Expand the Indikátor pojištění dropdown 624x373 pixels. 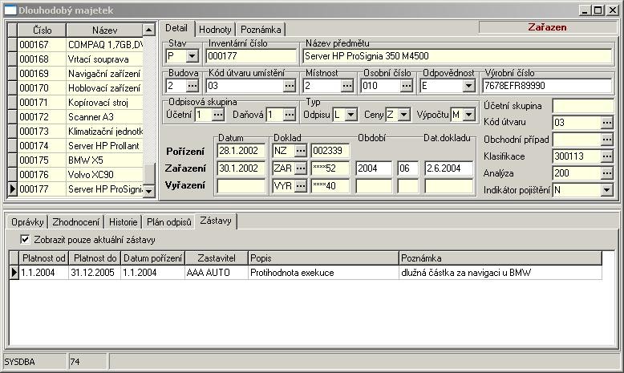[606, 190]
